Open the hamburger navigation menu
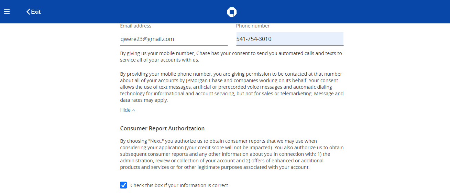Viewport: 450px width, 194px height. (x=7, y=11)
